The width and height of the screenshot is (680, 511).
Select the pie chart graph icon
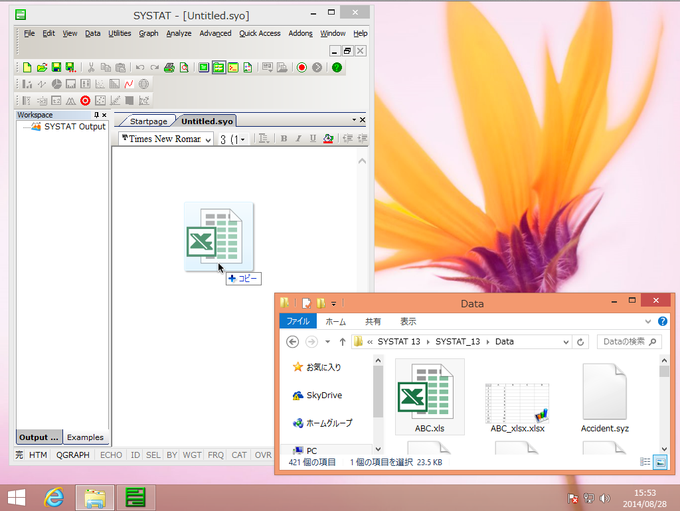56,84
